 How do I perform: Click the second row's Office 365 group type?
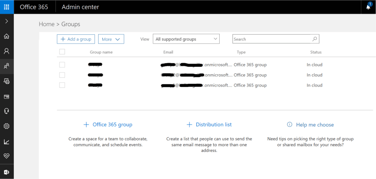[250, 75]
